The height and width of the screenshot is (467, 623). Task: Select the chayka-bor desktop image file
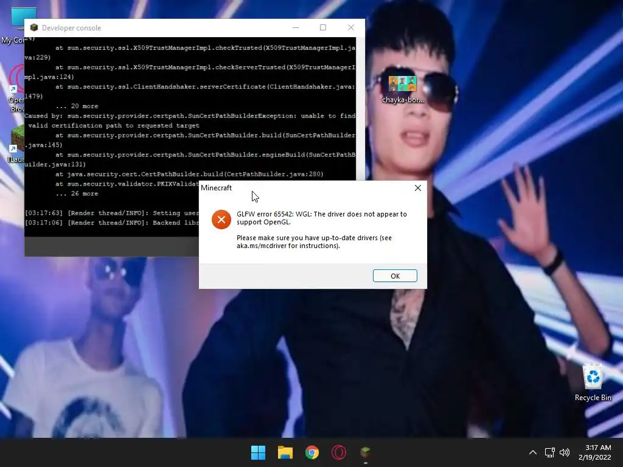(403, 90)
